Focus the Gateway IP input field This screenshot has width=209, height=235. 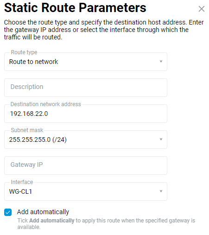click(86, 165)
